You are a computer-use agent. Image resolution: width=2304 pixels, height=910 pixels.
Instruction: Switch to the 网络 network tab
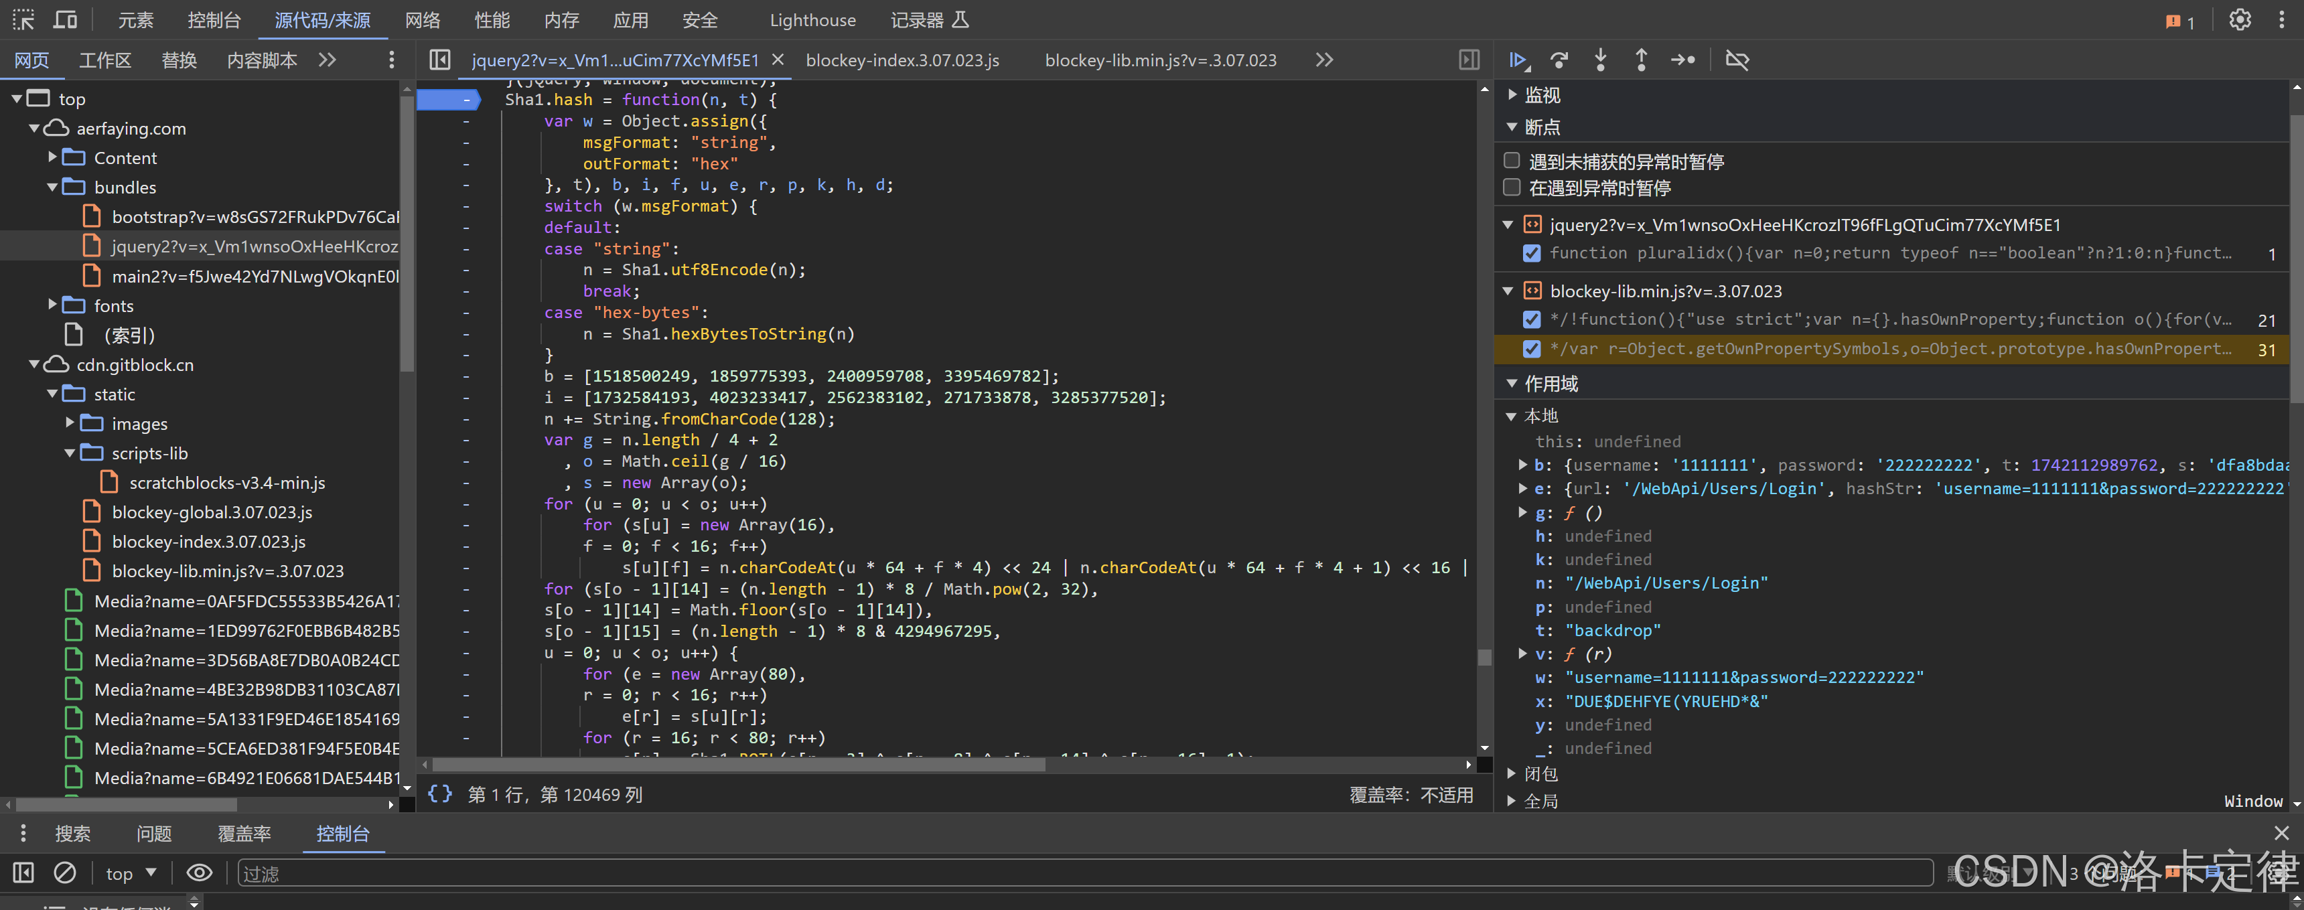tap(422, 19)
